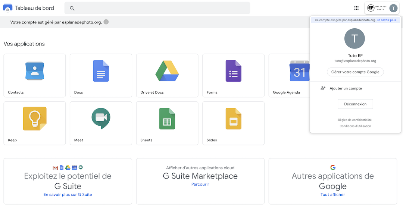Open the Contacts app icon
Screen dimensions: 403x208
pyautogui.click(x=35, y=71)
